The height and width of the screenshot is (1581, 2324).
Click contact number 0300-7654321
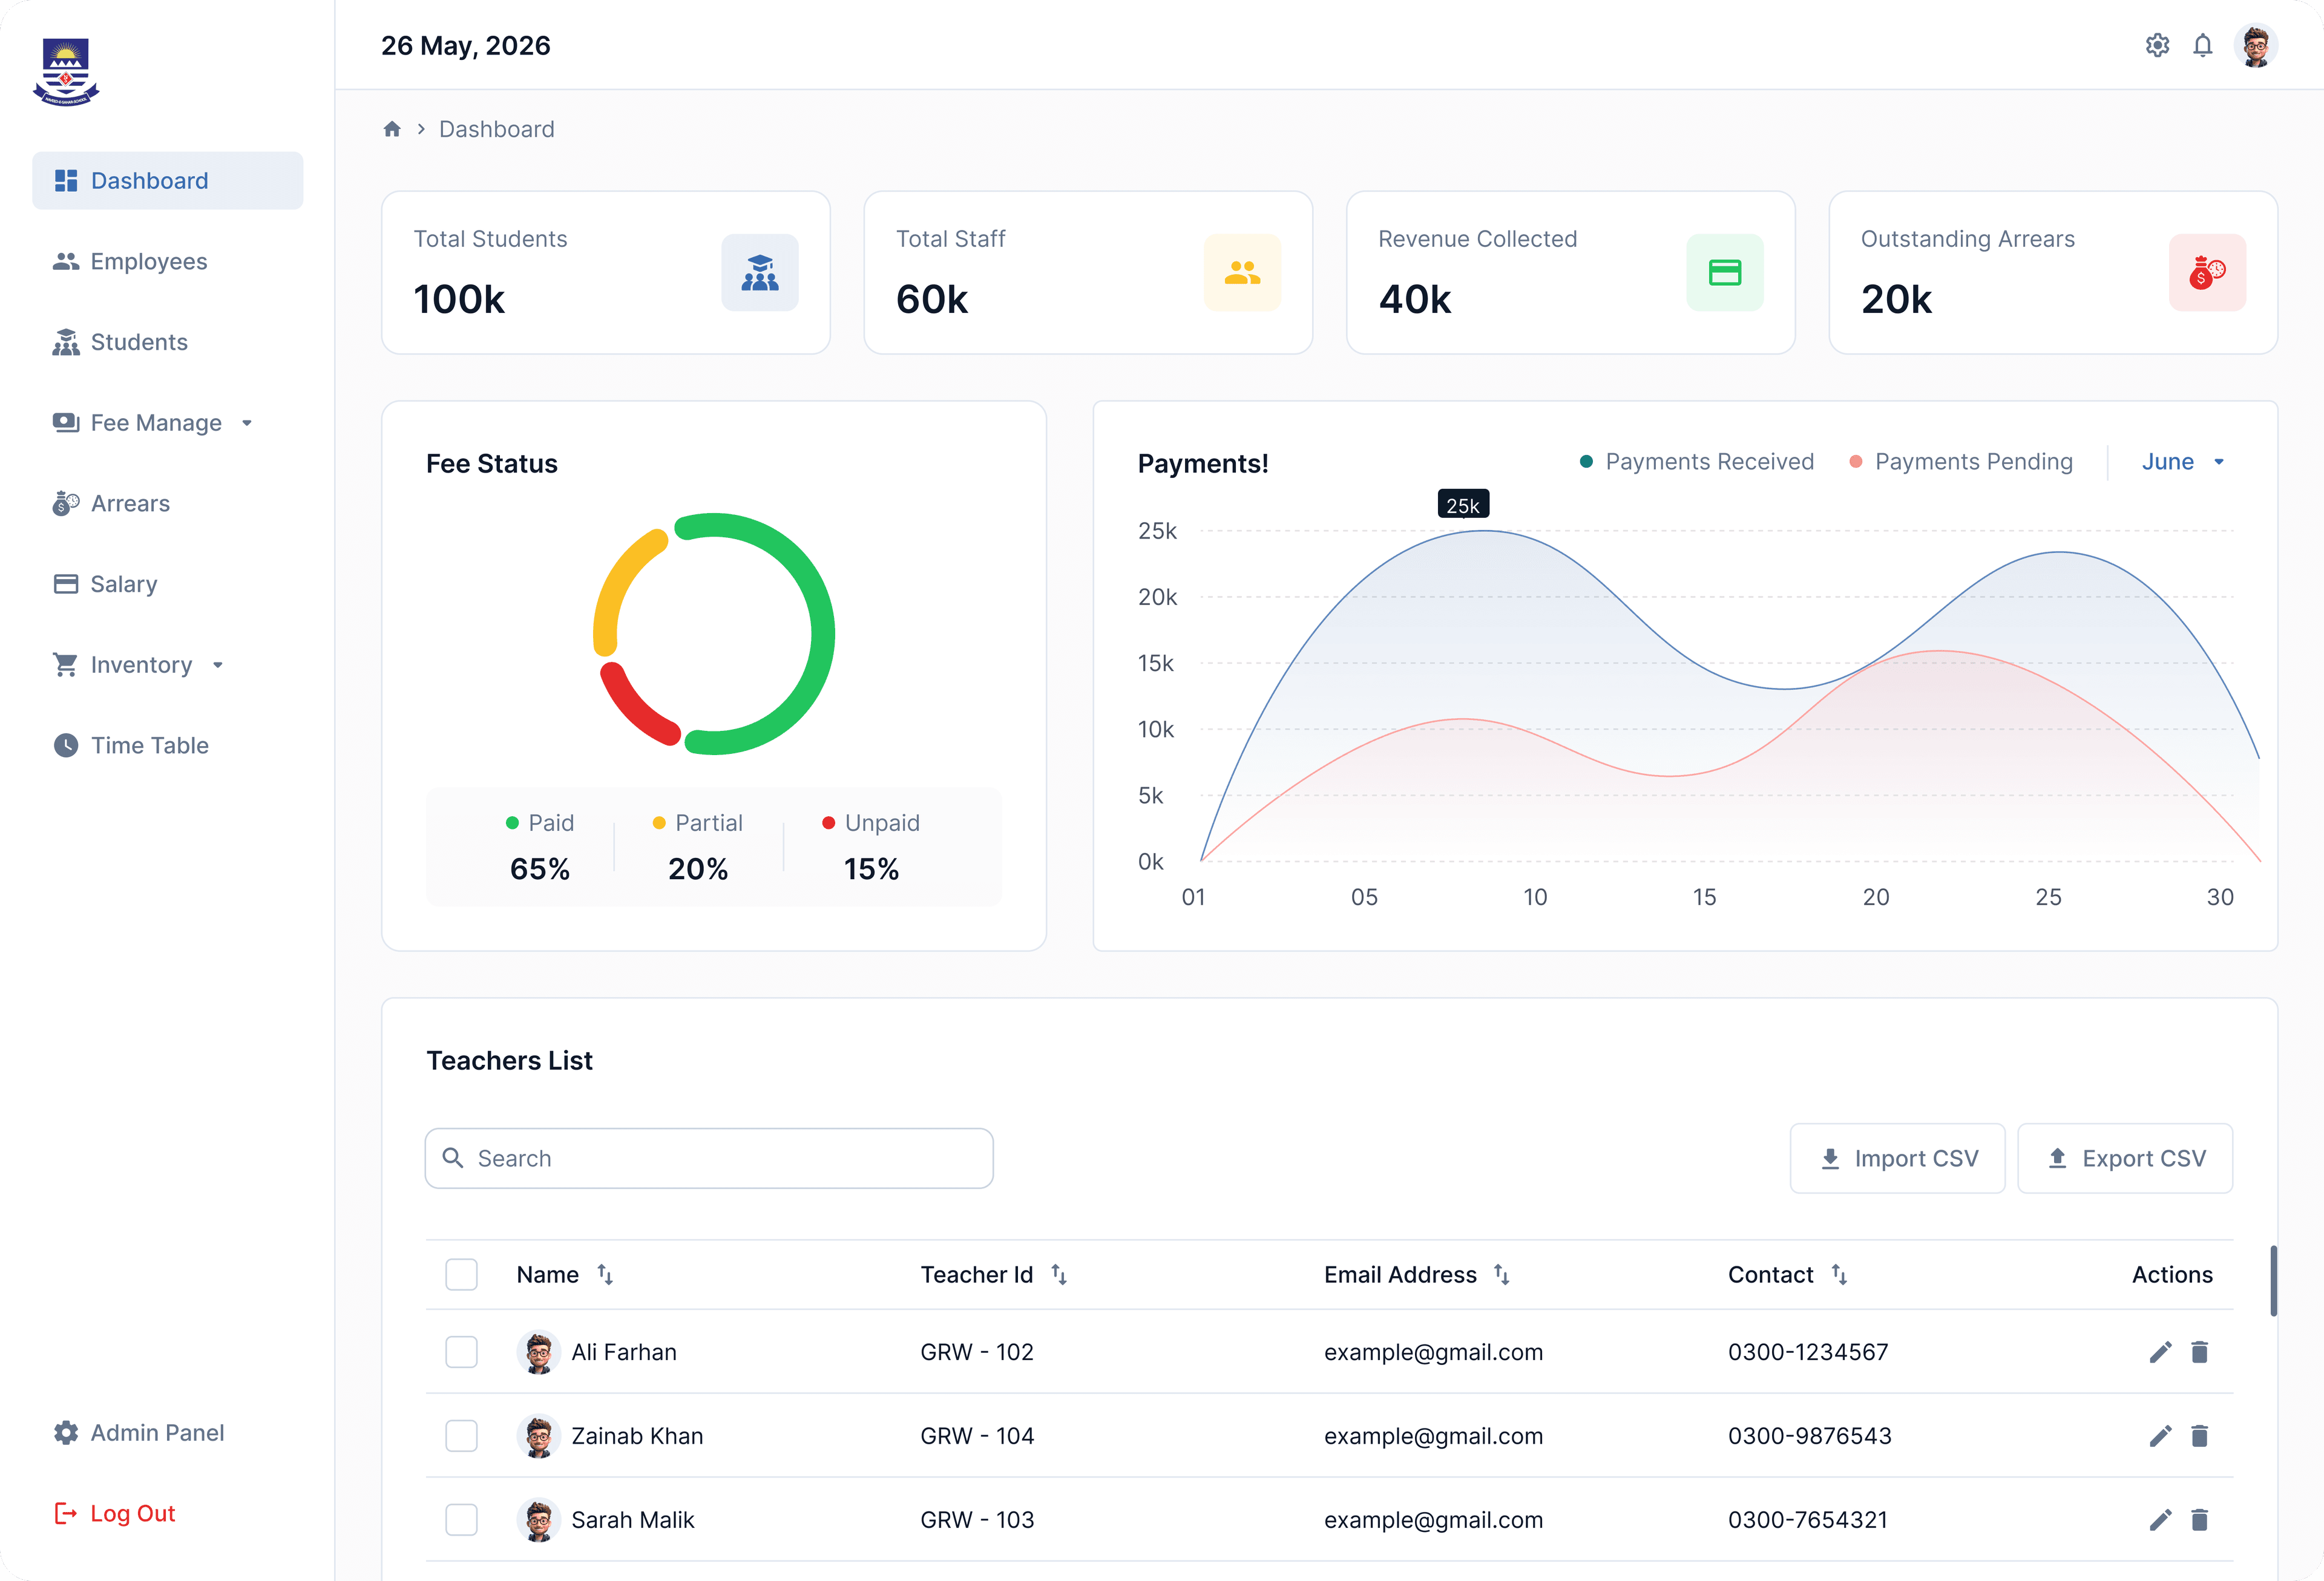coord(1808,1520)
